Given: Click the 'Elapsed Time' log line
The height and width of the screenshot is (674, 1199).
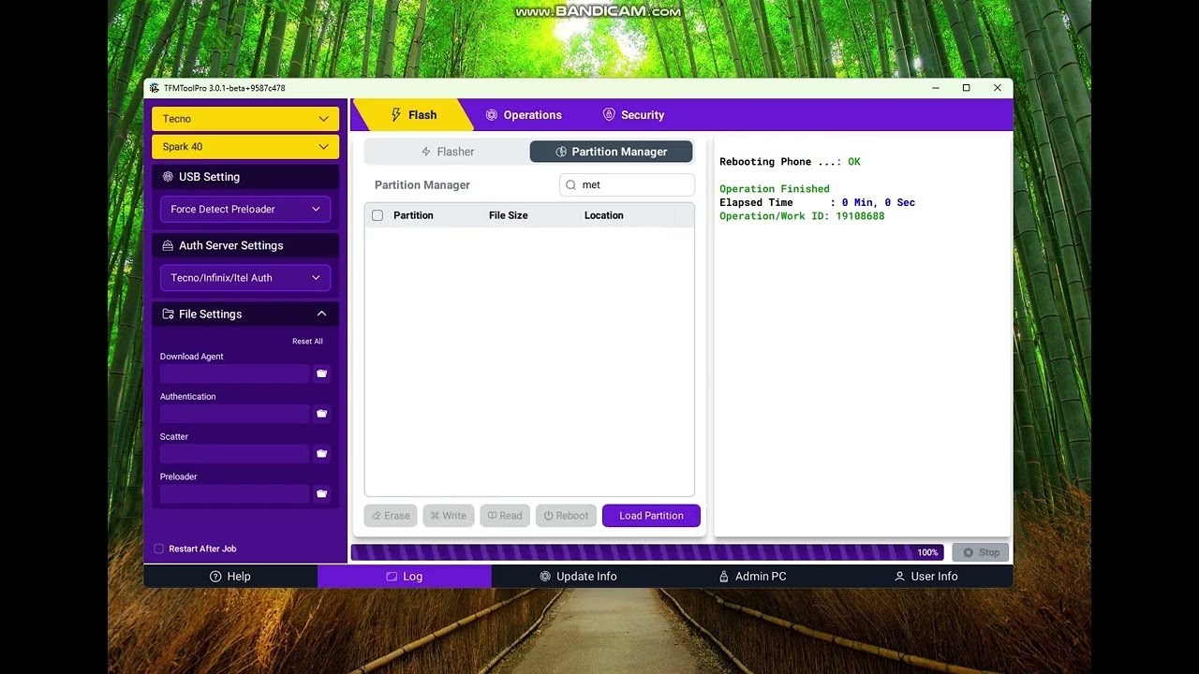Looking at the screenshot, I should coord(817,202).
